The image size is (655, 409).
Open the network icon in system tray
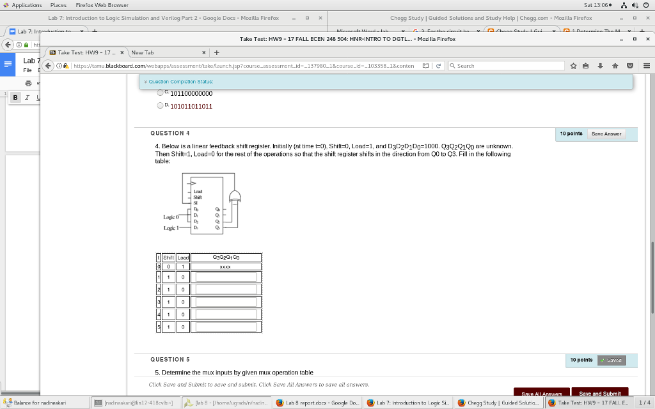tap(624, 5)
